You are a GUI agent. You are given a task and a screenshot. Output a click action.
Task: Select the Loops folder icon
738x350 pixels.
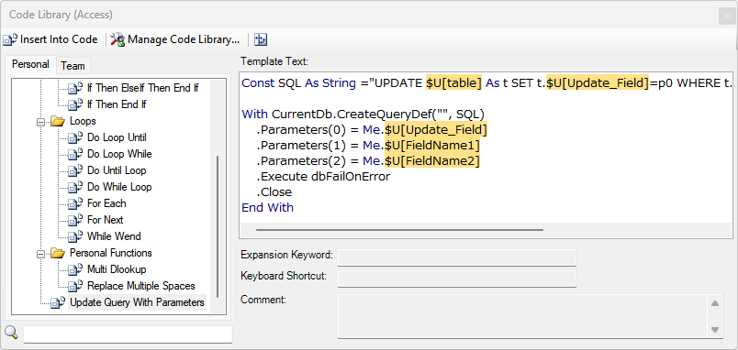point(58,122)
